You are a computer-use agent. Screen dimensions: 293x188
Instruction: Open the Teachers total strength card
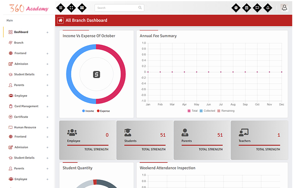coord(259,140)
